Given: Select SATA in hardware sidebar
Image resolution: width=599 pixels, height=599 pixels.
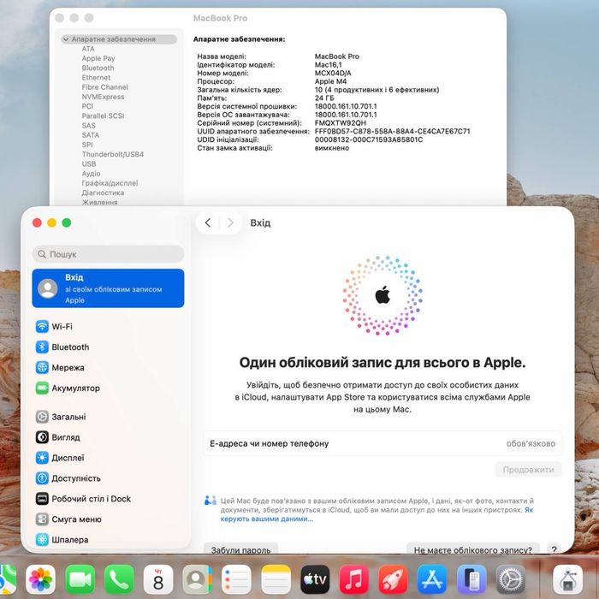Looking at the screenshot, I should 90,135.
